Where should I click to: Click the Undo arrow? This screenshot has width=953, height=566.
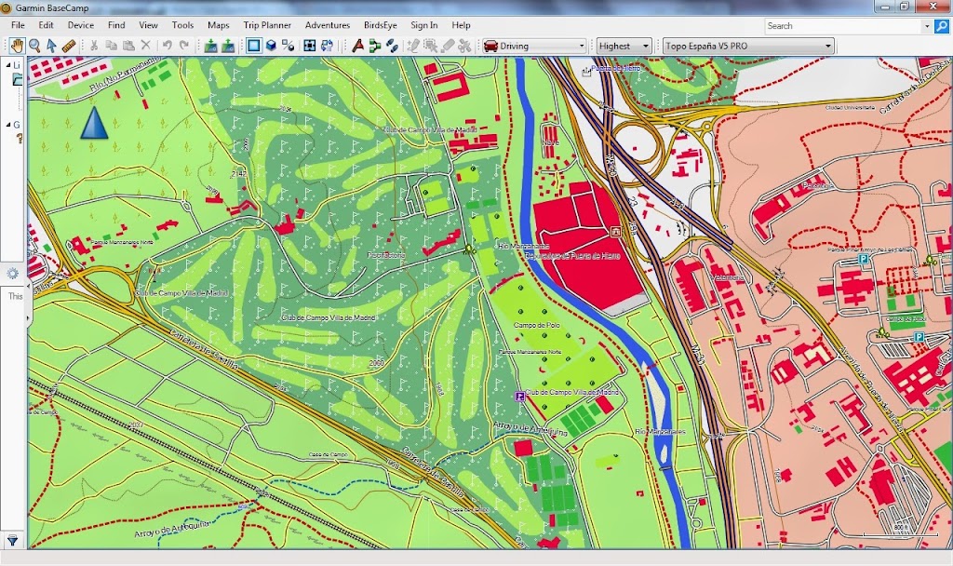pyautogui.click(x=168, y=46)
